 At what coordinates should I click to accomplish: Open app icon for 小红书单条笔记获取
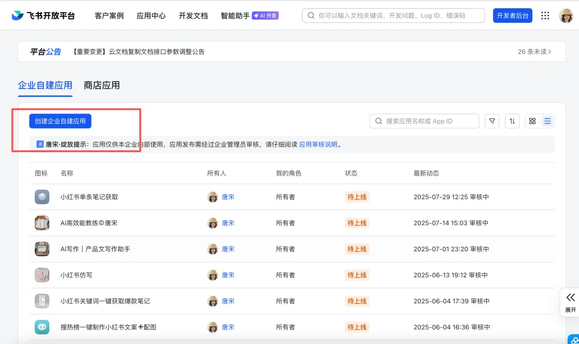pos(42,197)
